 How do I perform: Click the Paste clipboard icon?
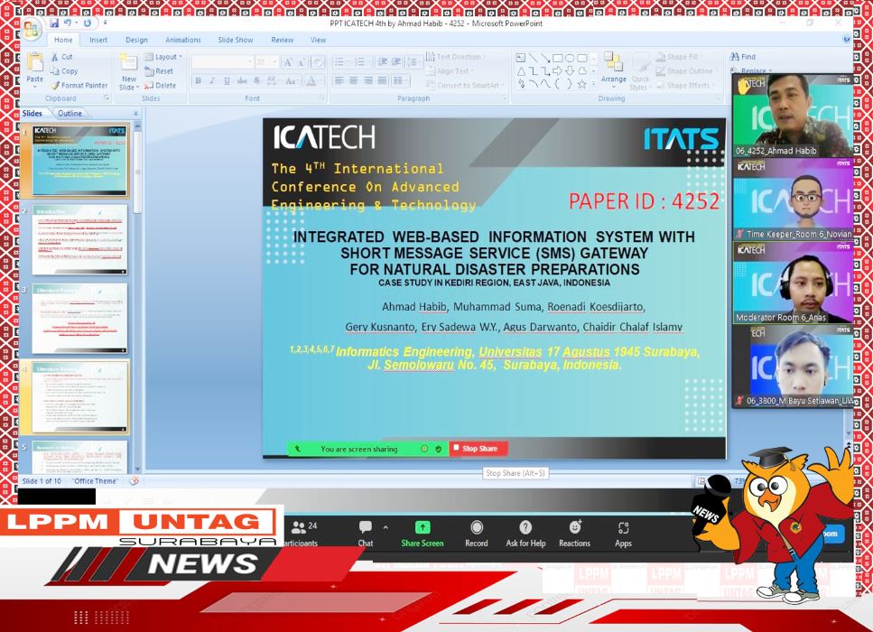pos(34,63)
